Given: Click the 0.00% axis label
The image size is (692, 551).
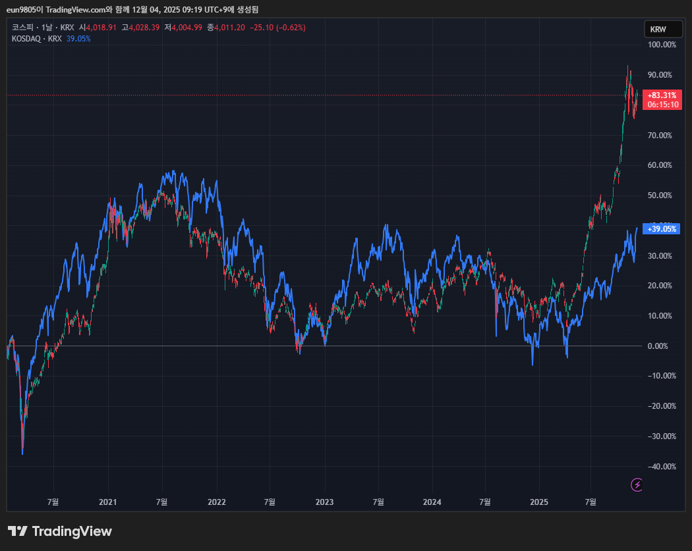Looking at the screenshot, I should (658, 346).
